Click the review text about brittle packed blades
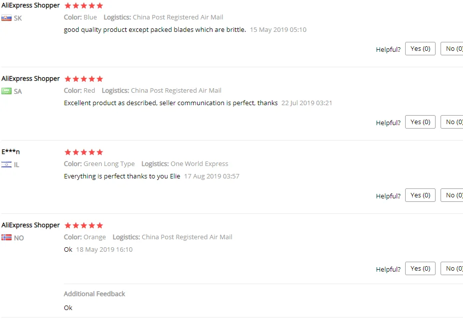Viewport: 463px width, 322px height. coord(155,30)
